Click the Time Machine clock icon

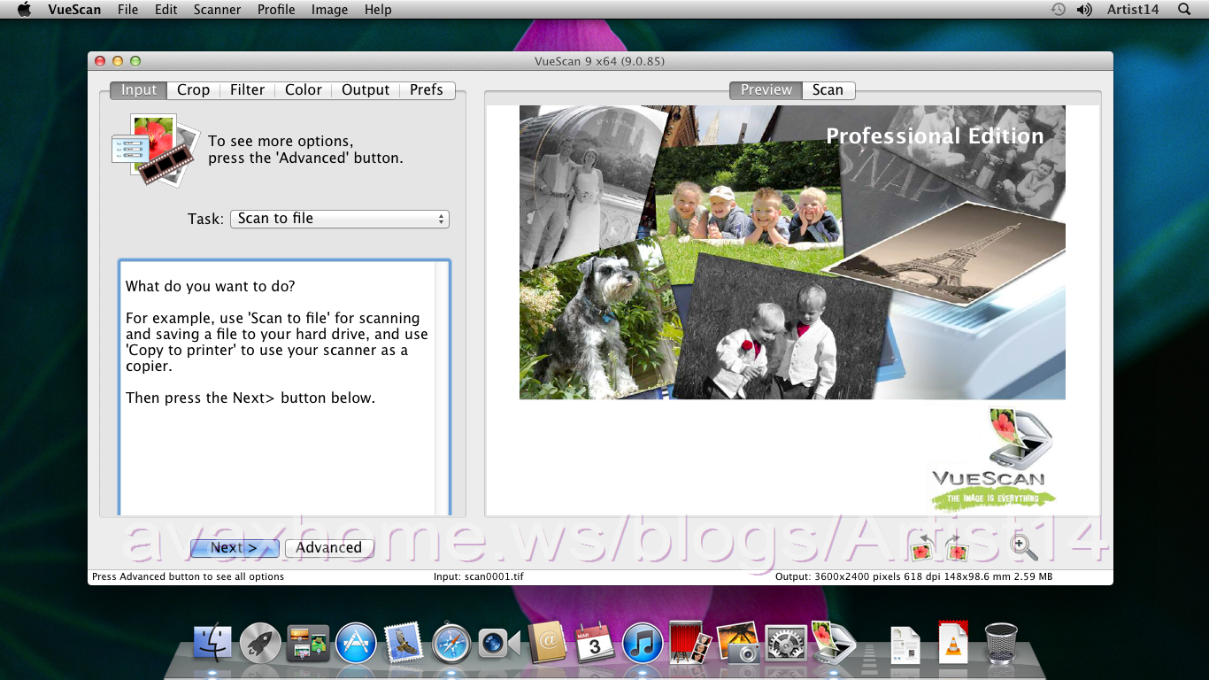[1058, 10]
